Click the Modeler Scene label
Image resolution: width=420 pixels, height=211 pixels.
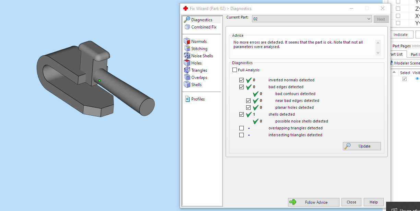407,63
